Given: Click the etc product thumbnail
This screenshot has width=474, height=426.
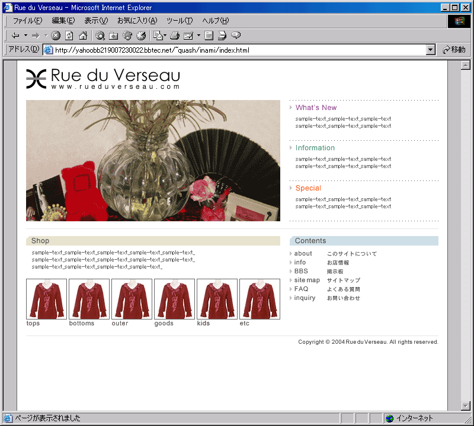Looking at the screenshot, I should pos(260,299).
